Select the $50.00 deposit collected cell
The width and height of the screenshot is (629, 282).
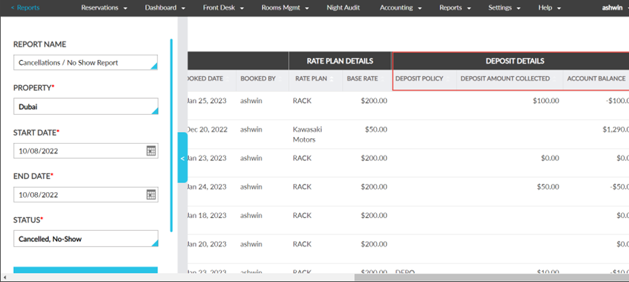(547, 187)
